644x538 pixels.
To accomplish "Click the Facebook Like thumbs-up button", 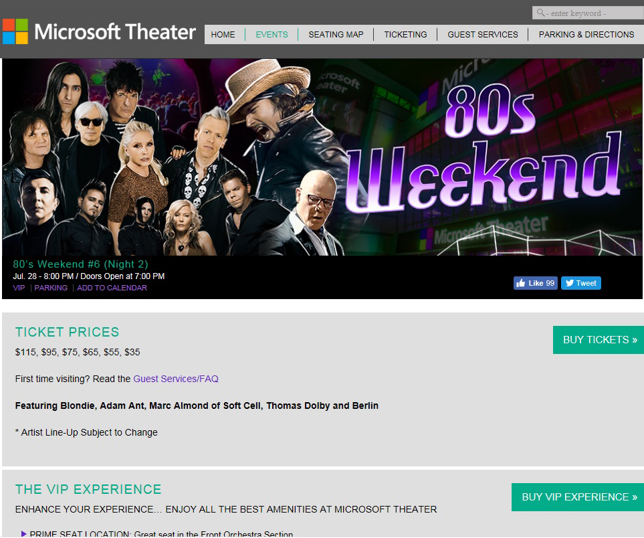I will coord(535,283).
